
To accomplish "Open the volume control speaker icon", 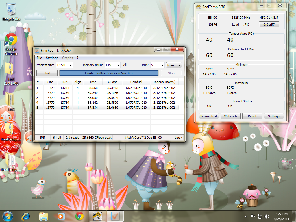I will point(267,217).
